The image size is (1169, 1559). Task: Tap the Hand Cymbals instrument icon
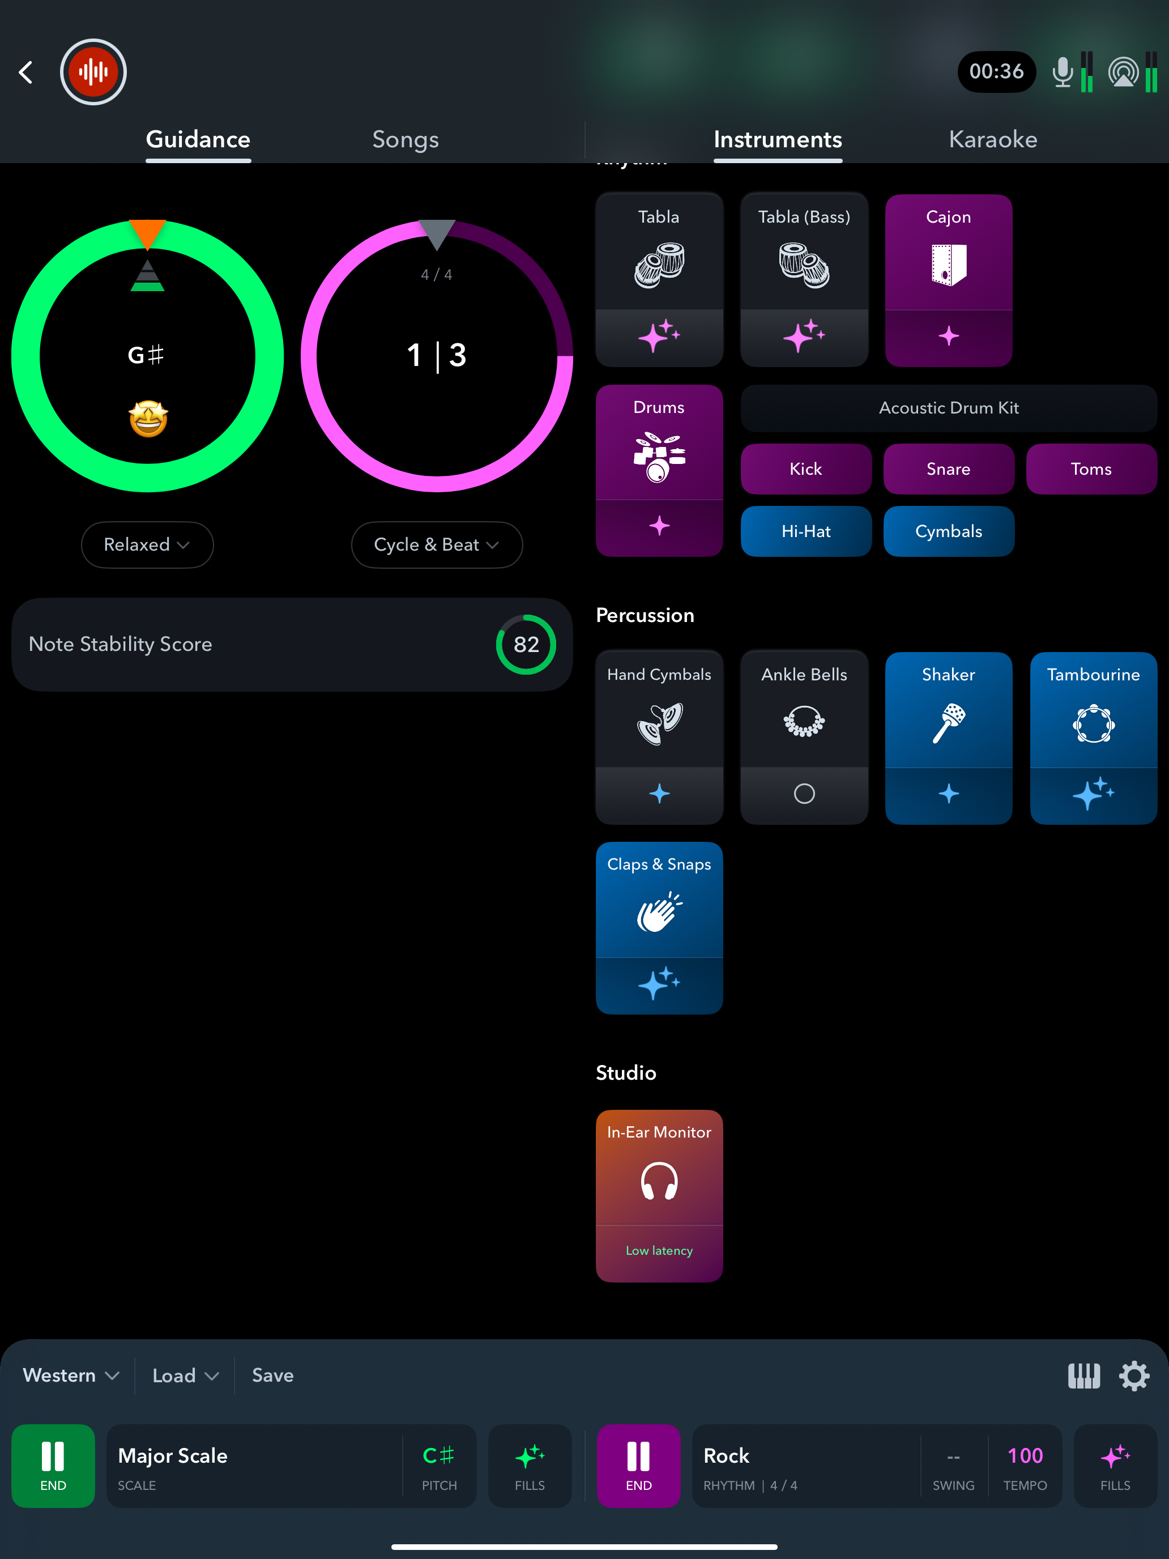pos(659,722)
